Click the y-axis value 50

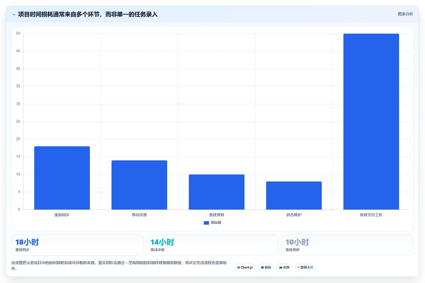18,33
